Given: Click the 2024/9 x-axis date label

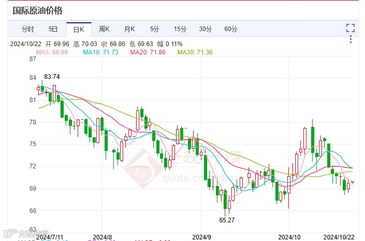Looking at the screenshot, I should 201,237.
